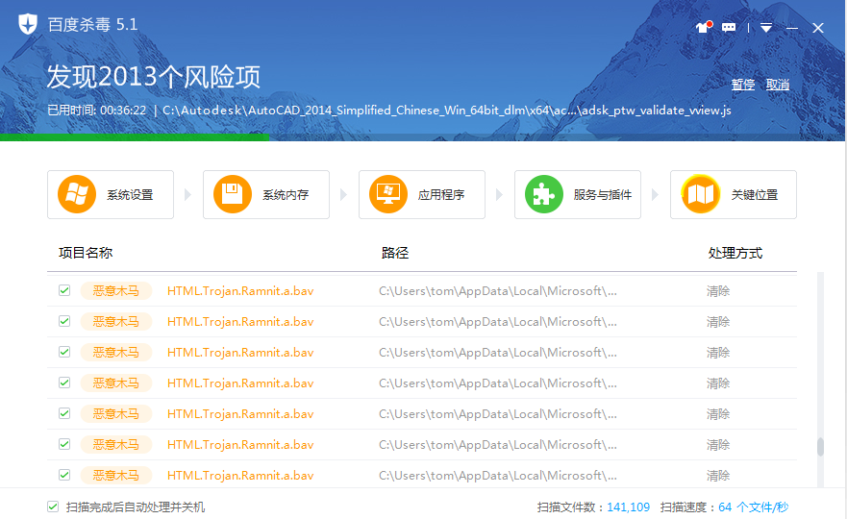Select the 应用程序 monitor icon
The width and height of the screenshot is (847, 519).
pos(387,194)
